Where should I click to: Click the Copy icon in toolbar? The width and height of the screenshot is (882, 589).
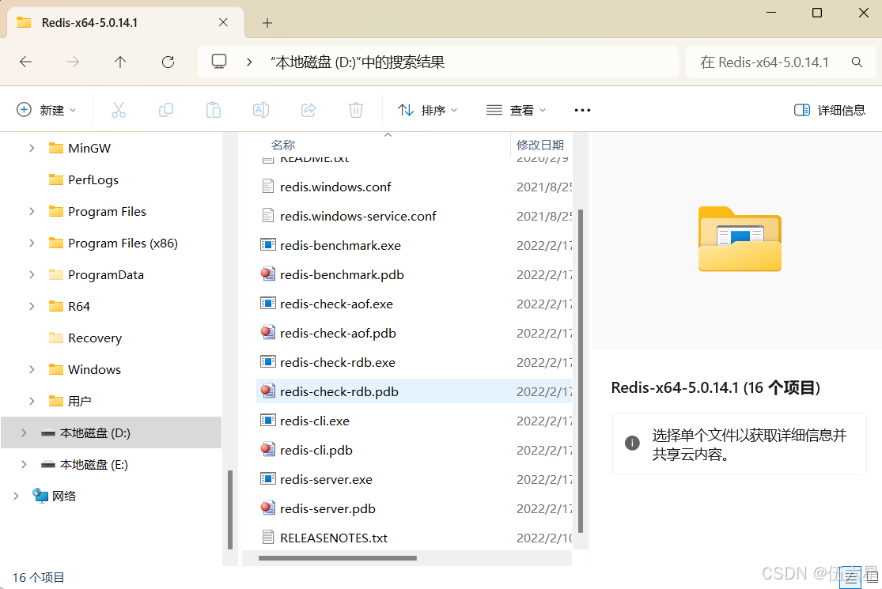tap(166, 110)
